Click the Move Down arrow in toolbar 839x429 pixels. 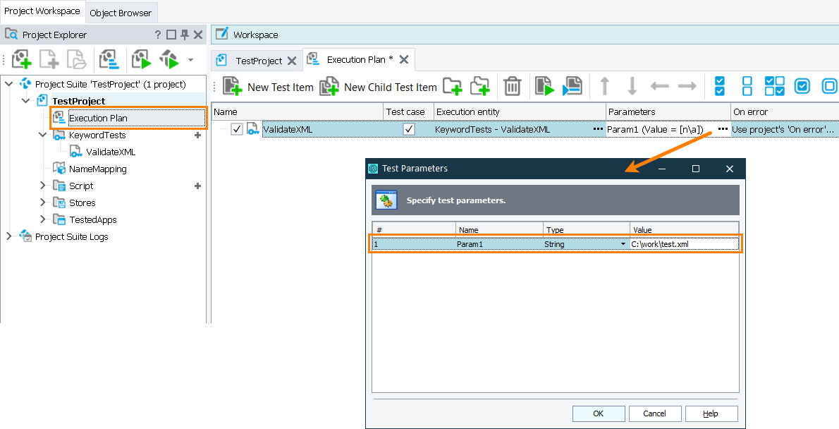[x=632, y=87]
